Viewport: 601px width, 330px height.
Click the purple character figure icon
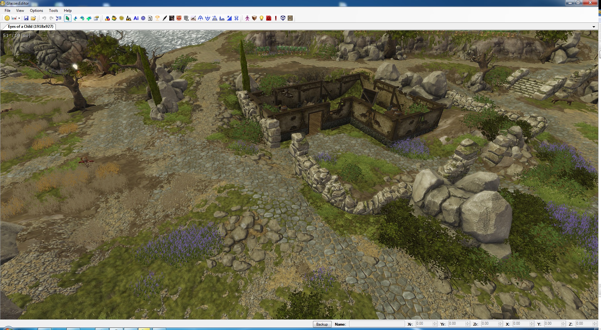coord(247,18)
